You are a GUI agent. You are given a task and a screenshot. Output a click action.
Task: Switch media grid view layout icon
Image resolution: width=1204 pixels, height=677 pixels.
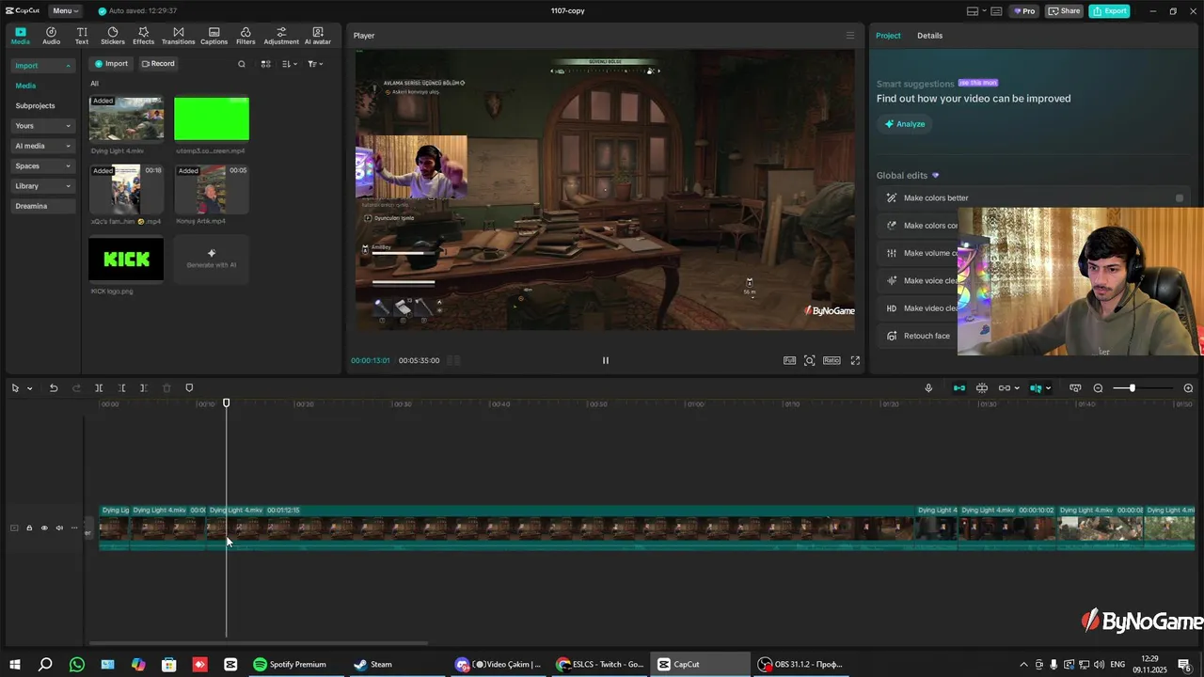266,64
